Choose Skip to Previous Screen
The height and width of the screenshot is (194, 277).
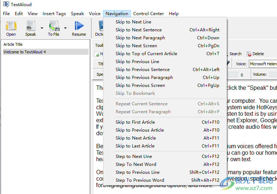(165, 85)
